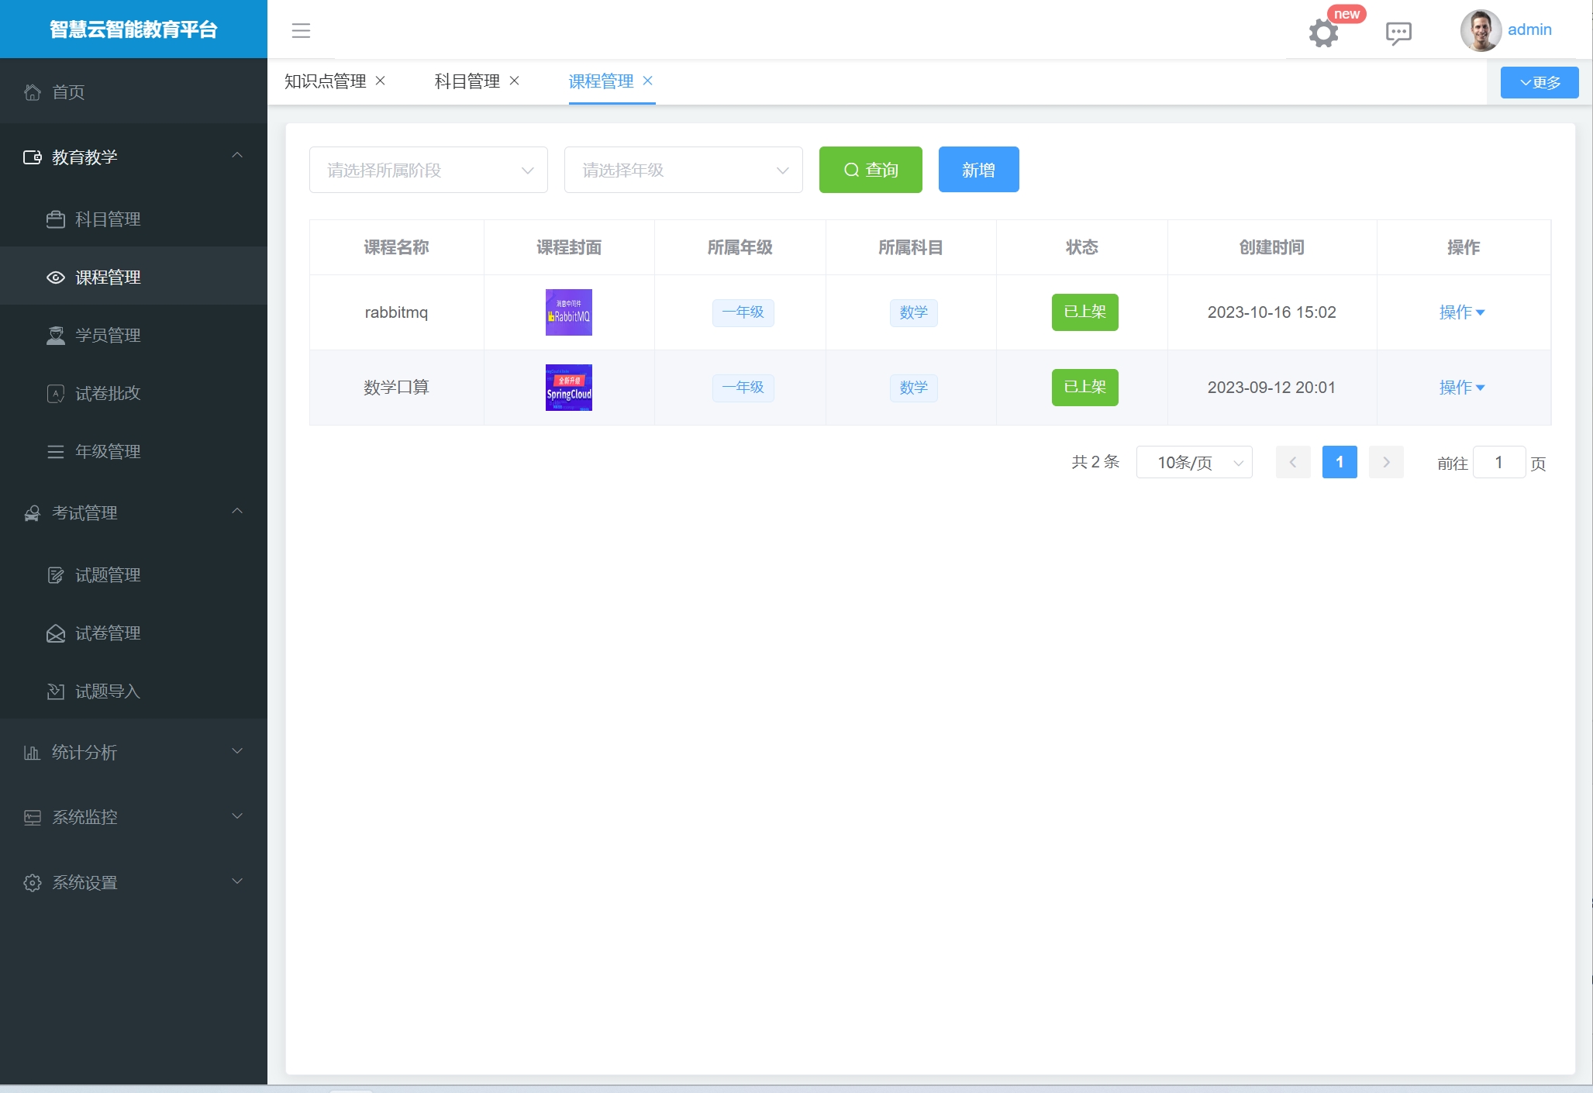The image size is (1593, 1093).
Task: Click the blue 新增 button
Action: [978, 170]
